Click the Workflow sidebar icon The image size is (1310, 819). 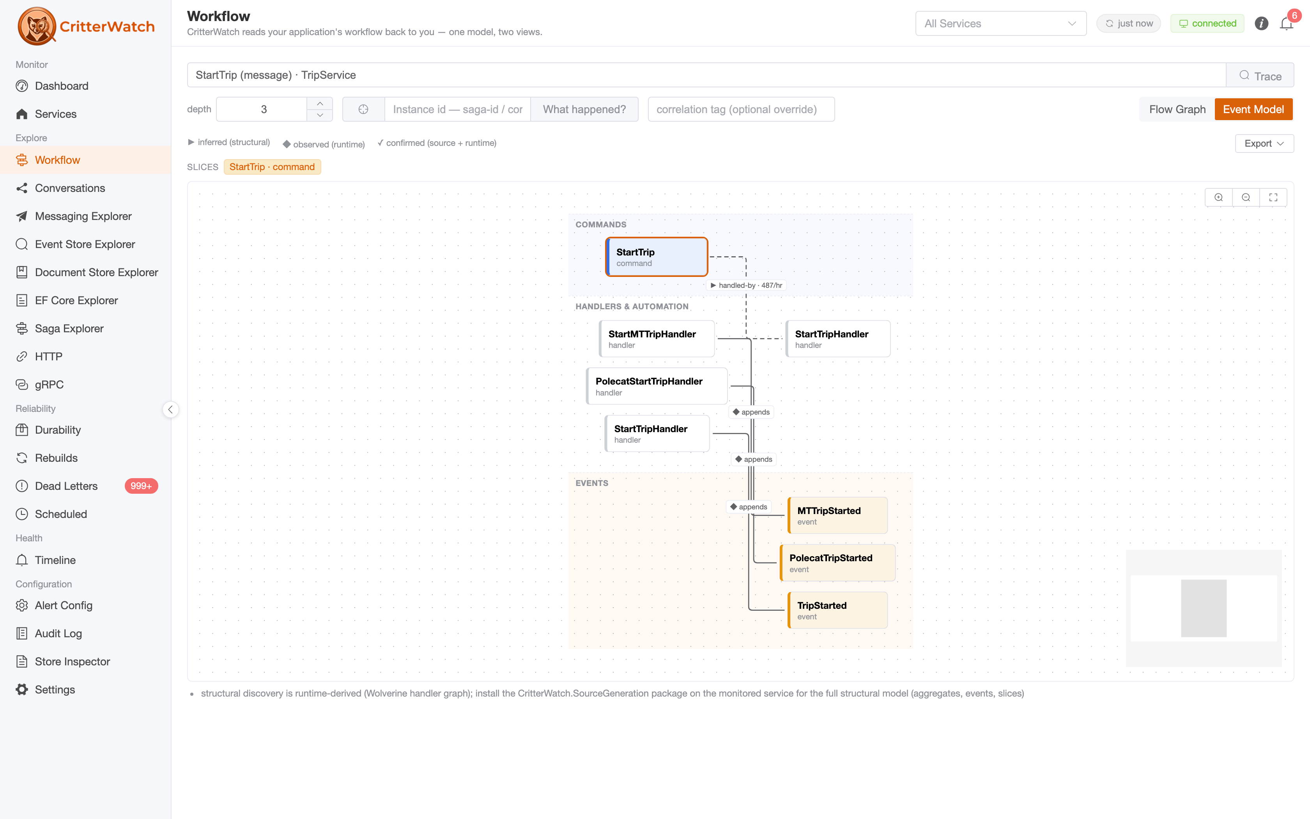[22, 160]
